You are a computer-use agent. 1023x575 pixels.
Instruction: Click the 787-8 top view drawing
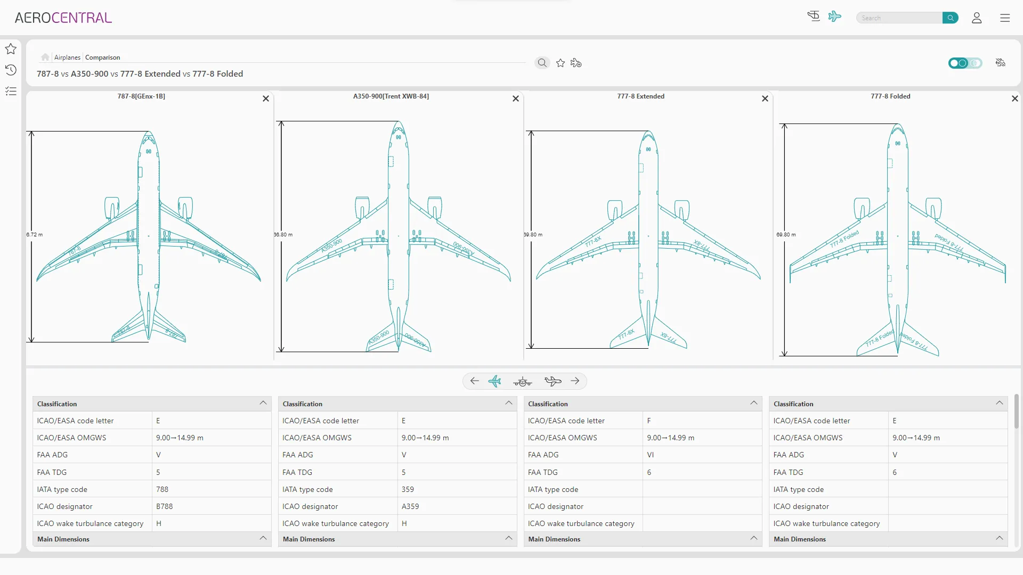tap(149, 236)
